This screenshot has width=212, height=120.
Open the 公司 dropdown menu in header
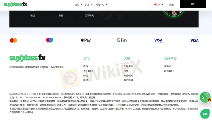pos(78,4)
